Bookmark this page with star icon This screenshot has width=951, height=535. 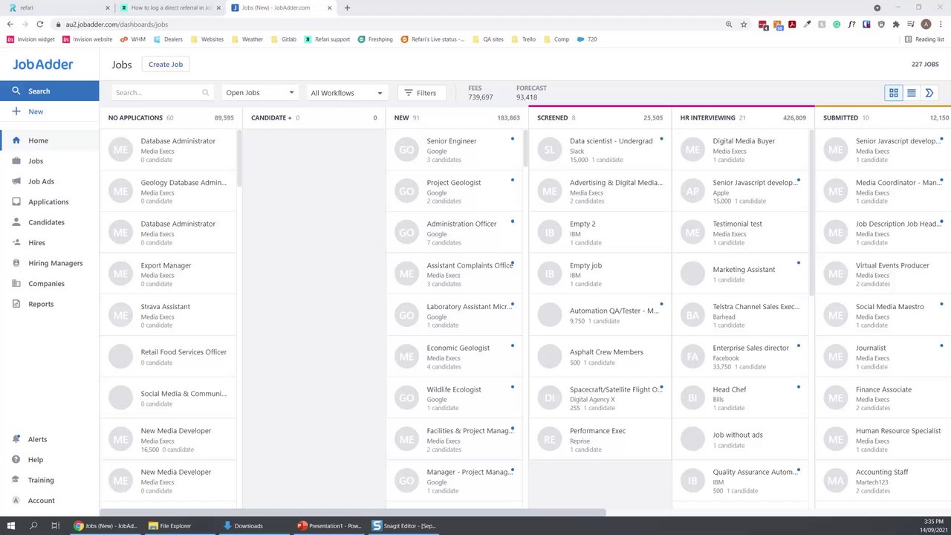744,24
